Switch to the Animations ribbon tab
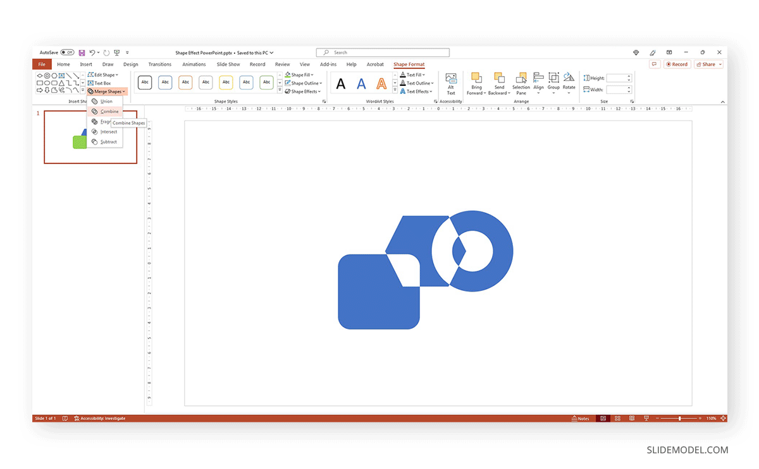759x469 pixels. tap(194, 64)
